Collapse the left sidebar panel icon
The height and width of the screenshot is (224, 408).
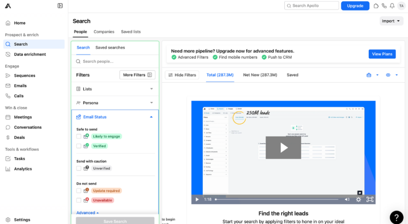coord(60,6)
